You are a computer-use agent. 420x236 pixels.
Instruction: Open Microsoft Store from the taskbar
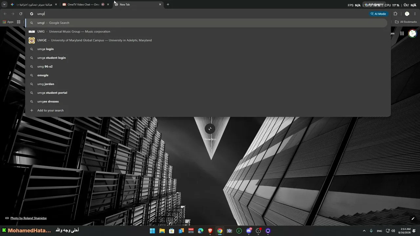point(172,231)
